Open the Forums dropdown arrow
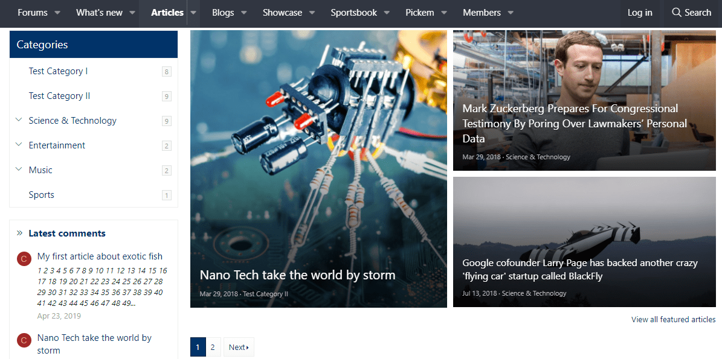Viewport: 722px width, 359px height. [x=57, y=13]
